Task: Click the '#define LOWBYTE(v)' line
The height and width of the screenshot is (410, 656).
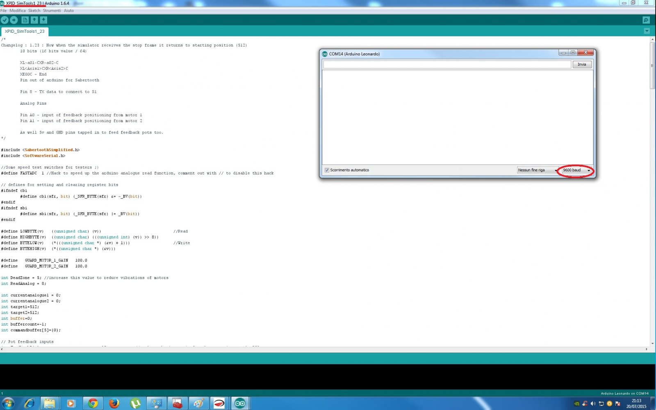Action: click(x=95, y=231)
